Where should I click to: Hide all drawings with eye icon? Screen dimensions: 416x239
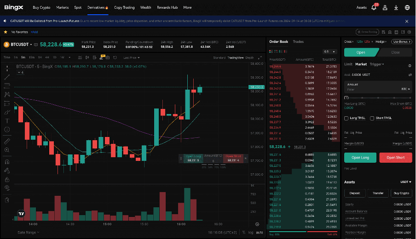(x=7, y=188)
